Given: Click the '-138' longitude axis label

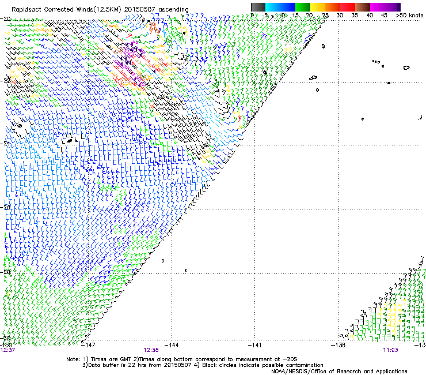Looking at the screenshot, I should [338, 346].
